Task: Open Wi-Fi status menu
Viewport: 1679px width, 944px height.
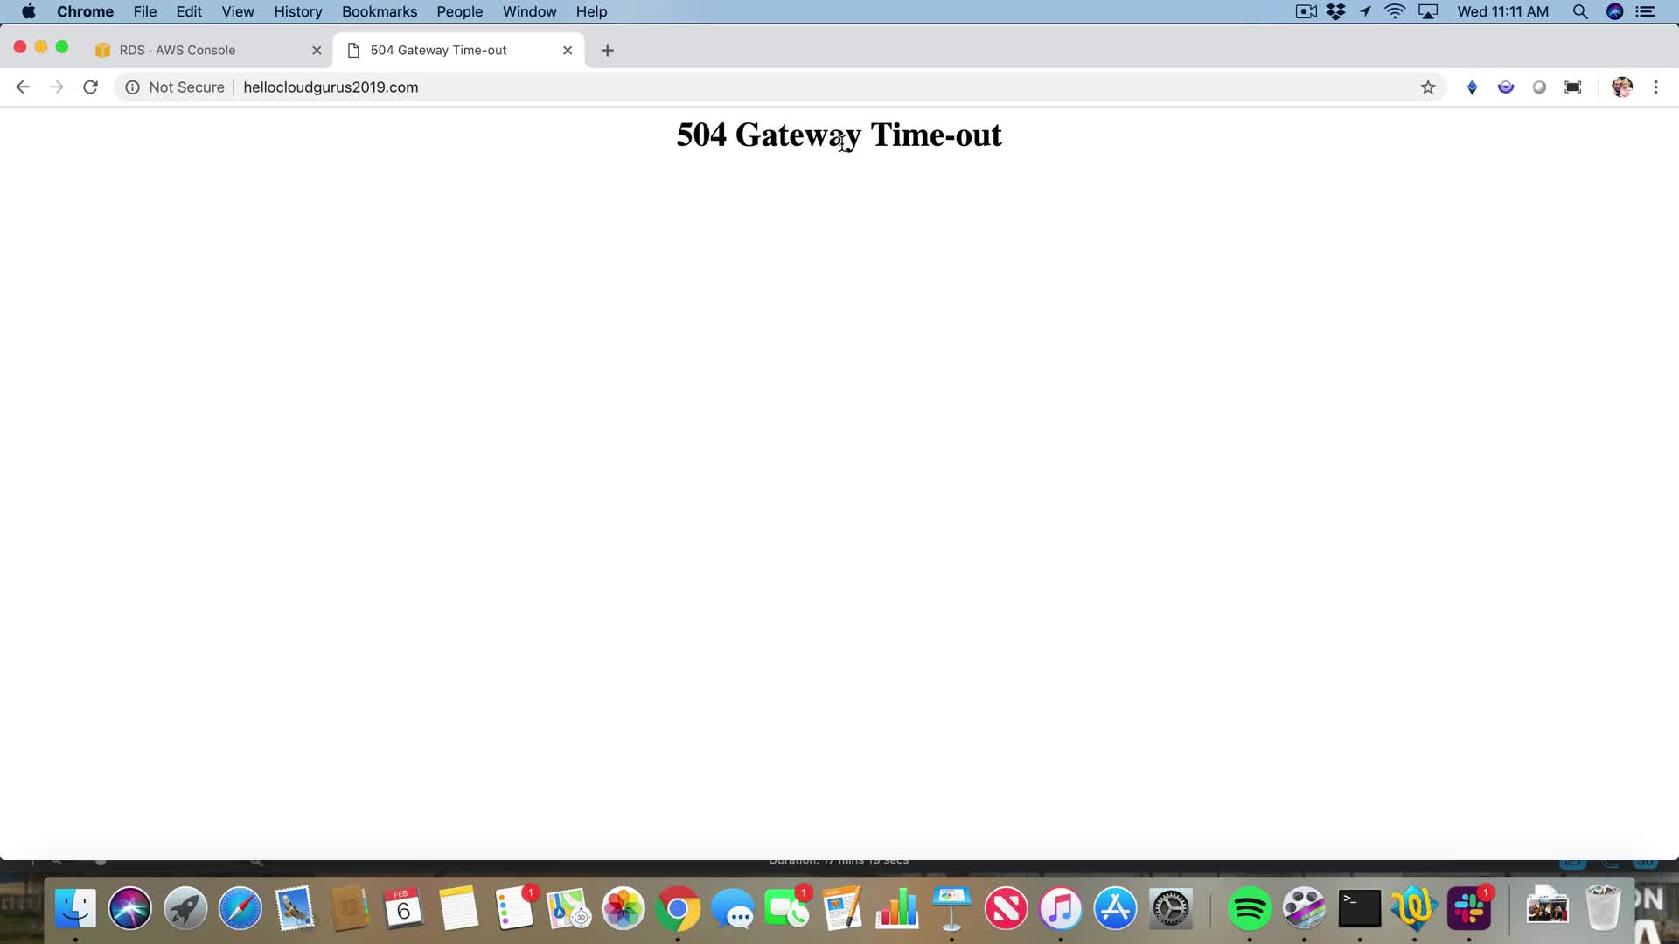Action: [x=1395, y=11]
